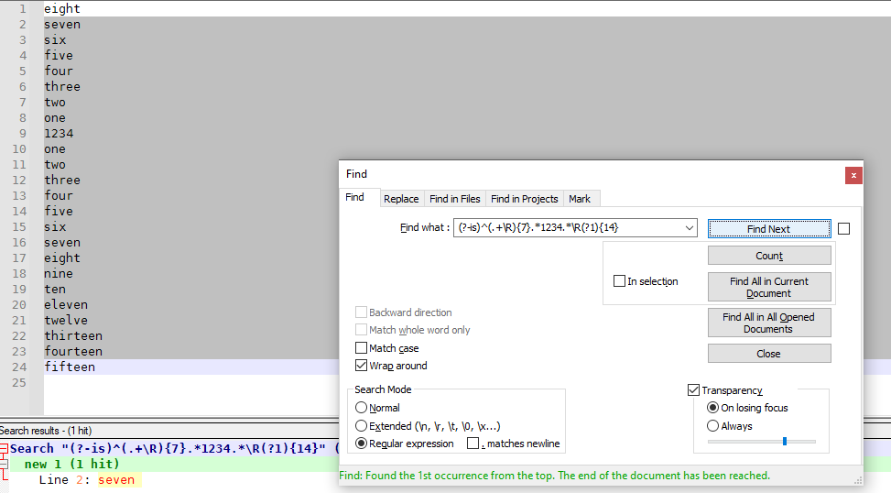Click the 'thirteen' text on line 22
Screen dimensions: 891x493
[x=73, y=335]
